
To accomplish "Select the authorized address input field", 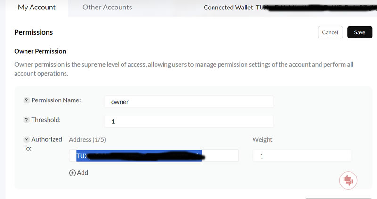I will [154, 156].
